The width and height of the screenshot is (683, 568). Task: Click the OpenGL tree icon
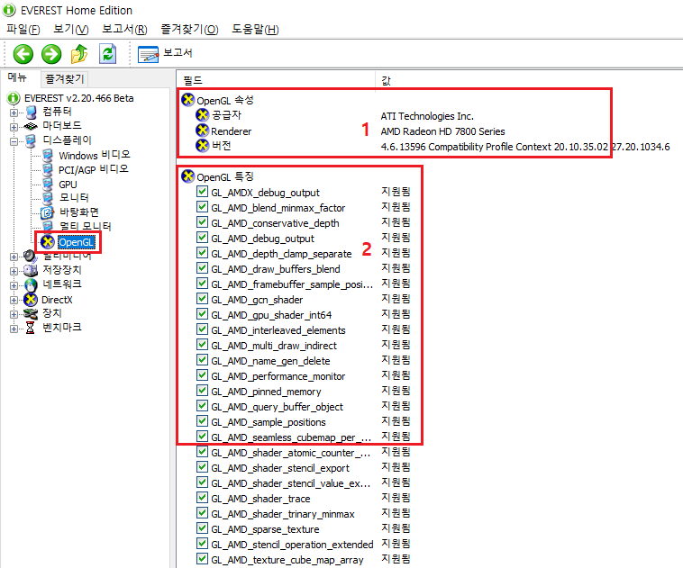(x=48, y=242)
